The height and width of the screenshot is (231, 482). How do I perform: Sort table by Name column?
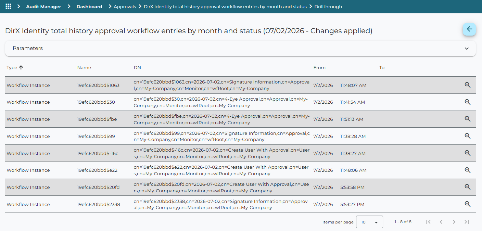point(84,68)
